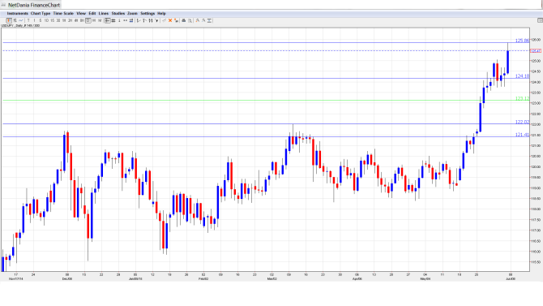Set time scale to 8H

[x=82, y=21]
